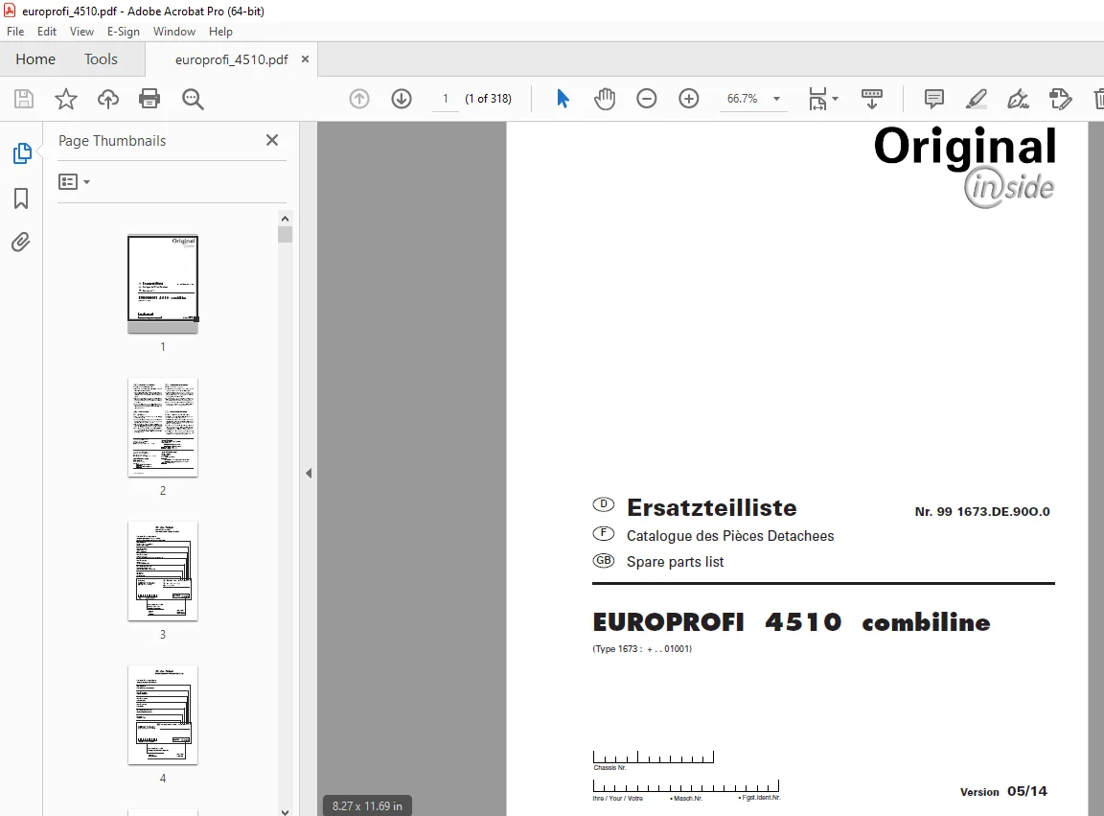Click the 'Spare parts list' text

(676, 562)
